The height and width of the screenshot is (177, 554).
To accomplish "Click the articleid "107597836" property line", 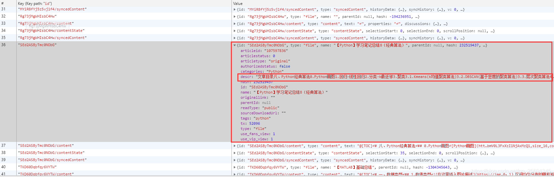I will (x=264, y=51).
